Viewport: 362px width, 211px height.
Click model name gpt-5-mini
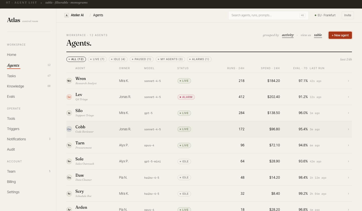coord(153,161)
